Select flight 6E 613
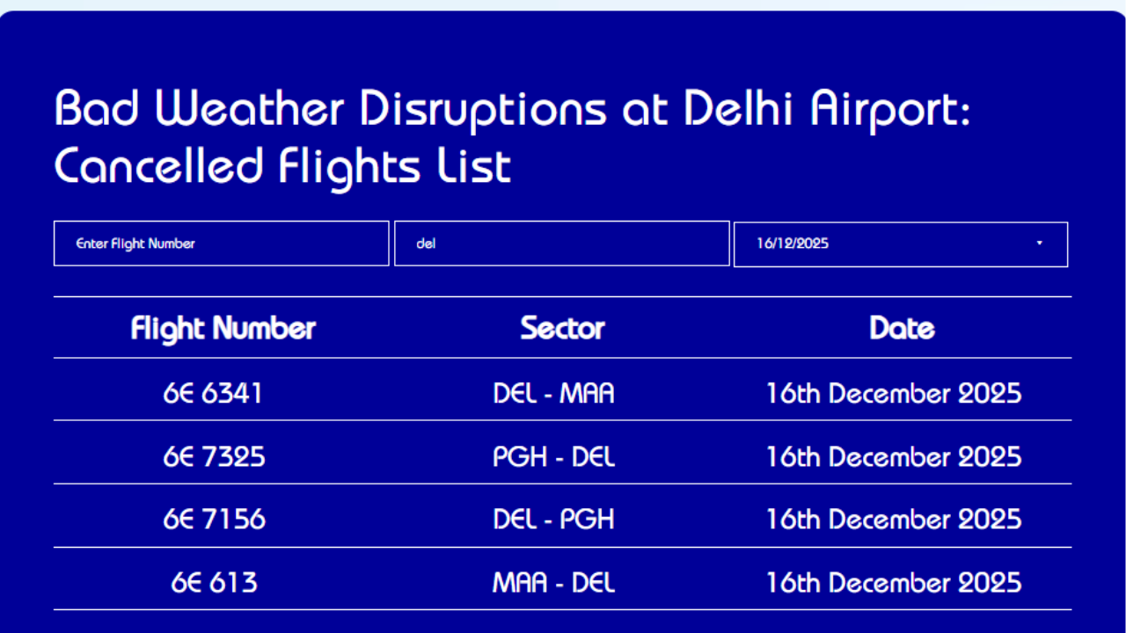Image resolution: width=1126 pixels, height=633 pixels. [x=214, y=582]
